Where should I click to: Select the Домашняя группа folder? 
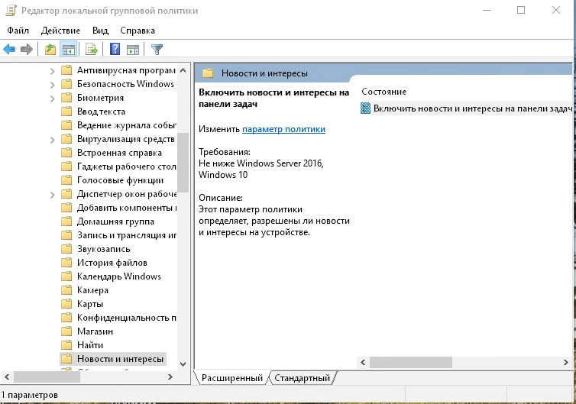pyautogui.click(x=115, y=221)
